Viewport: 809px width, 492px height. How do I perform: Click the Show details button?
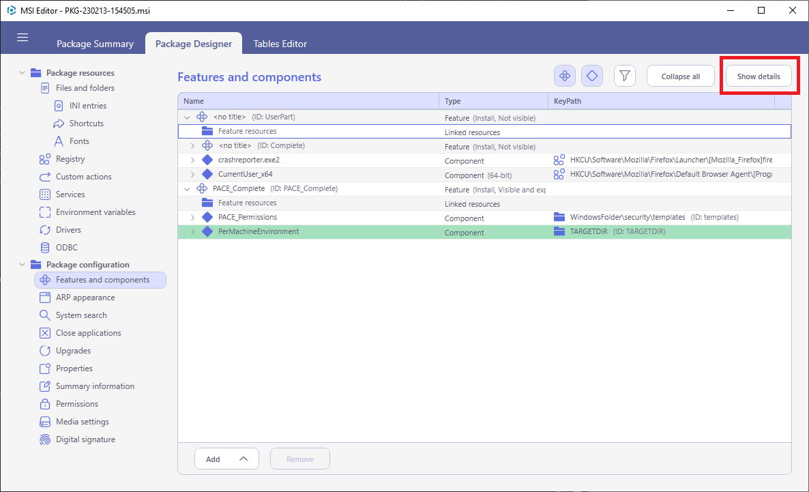point(759,76)
